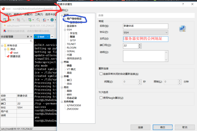Collapse the 外观 node in category tree

tap(62, 77)
